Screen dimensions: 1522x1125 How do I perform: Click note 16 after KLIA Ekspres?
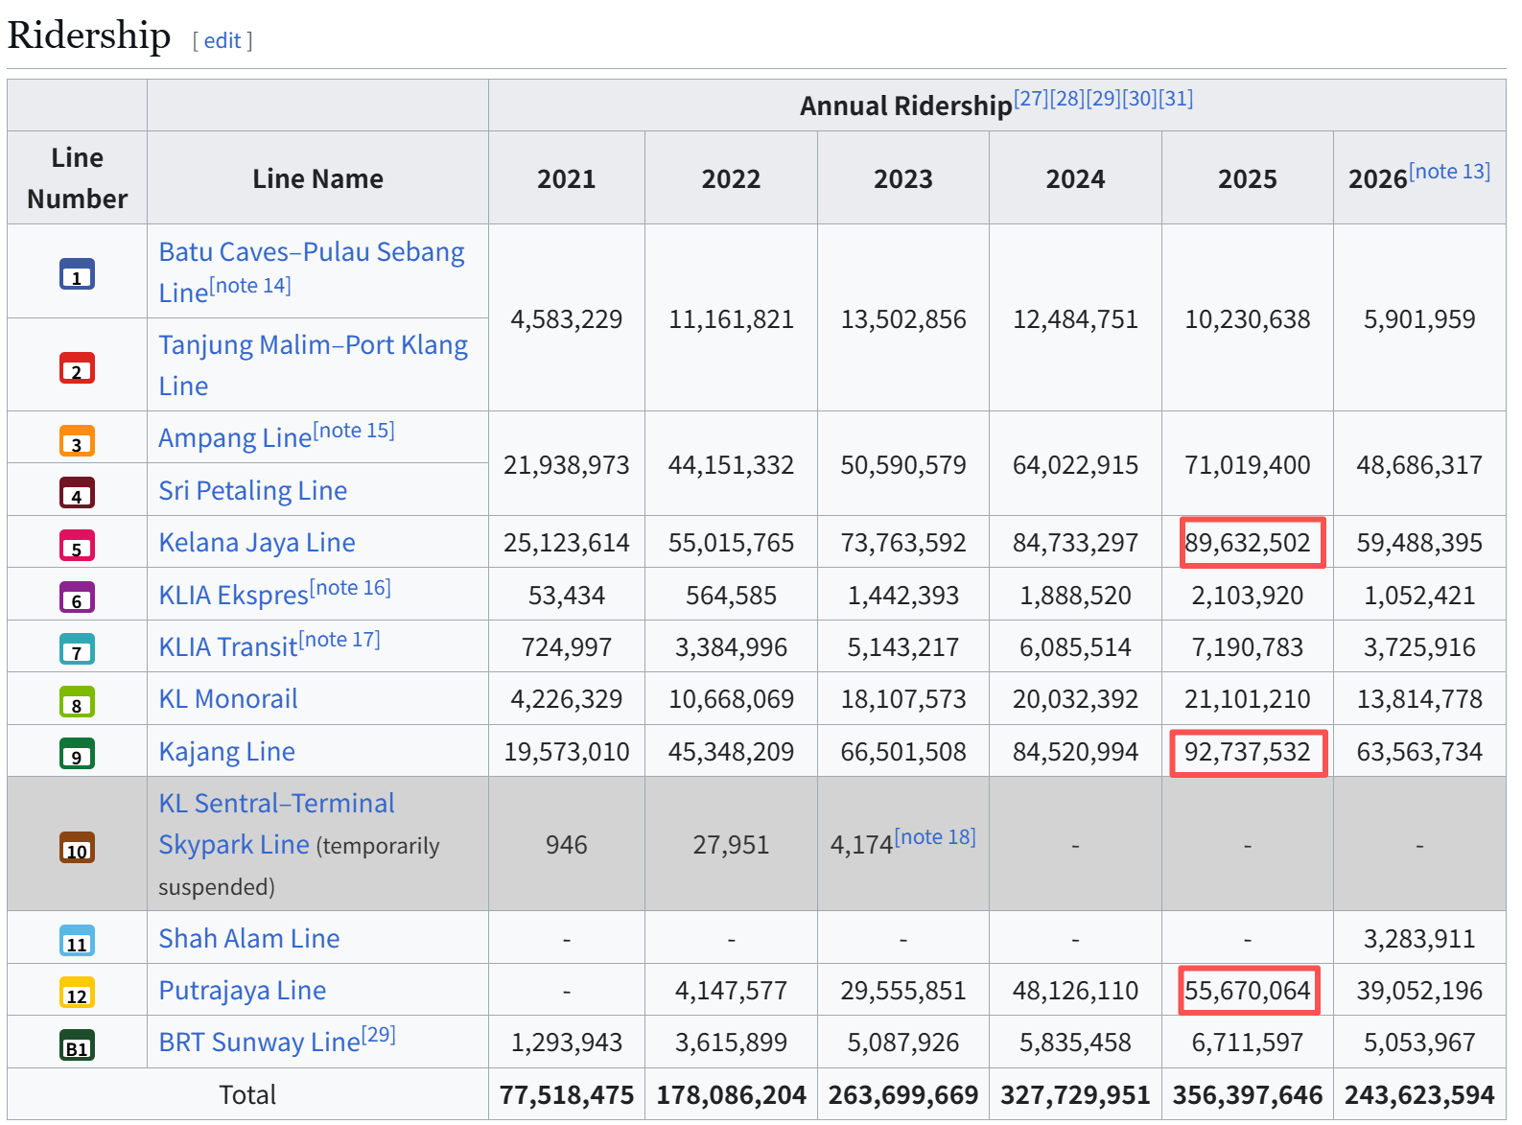click(x=350, y=587)
